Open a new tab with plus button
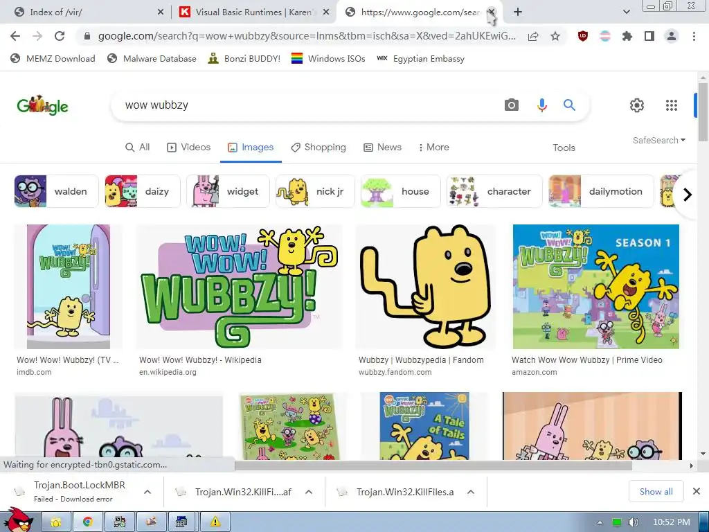Image resolution: width=709 pixels, height=532 pixels. pyautogui.click(x=518, y=12)
